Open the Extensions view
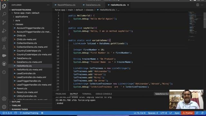The width and height of the screenshot is (206, 116). pos(4,39)
